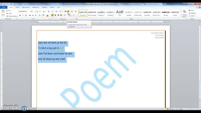Cut the selected text
The height and width of the screenshot is (113, 201).
pos(8,11)
